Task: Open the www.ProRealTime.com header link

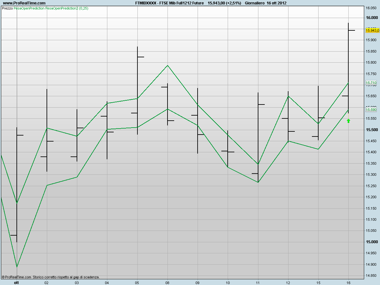Action: coord(24,3)
